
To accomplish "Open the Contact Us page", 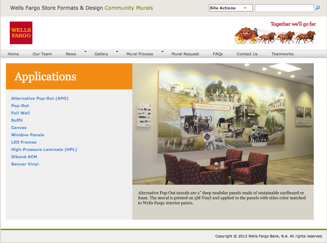I will coord(247,54).
